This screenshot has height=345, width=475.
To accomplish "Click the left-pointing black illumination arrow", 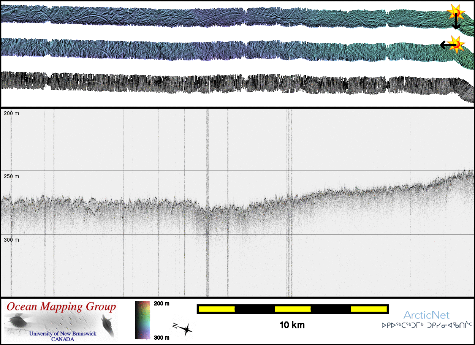I will (x=448, y=45).
